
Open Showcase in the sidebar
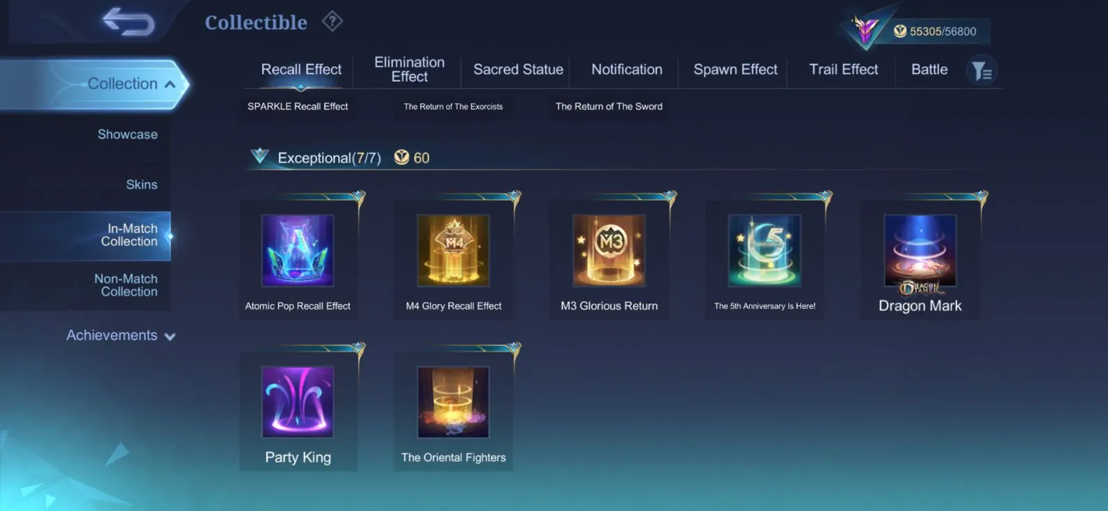(127, 134)
